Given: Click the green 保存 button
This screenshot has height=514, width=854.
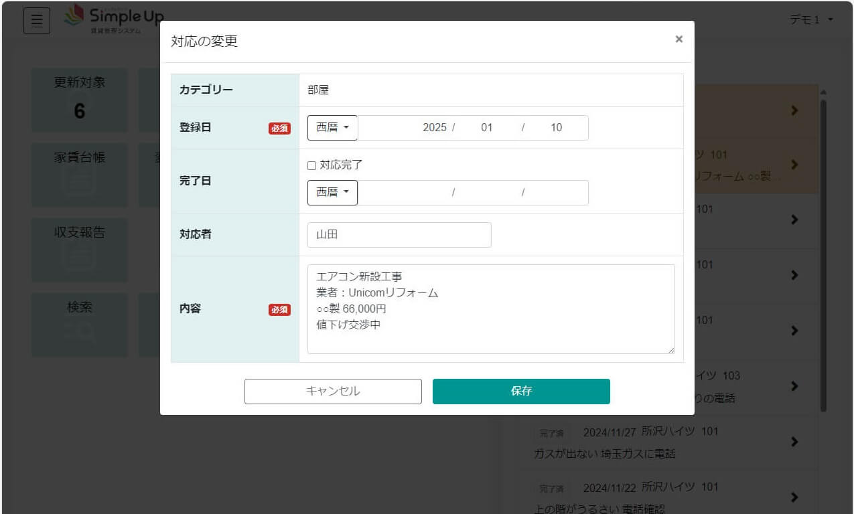Looking at the screenshot, I should [521, 392].
